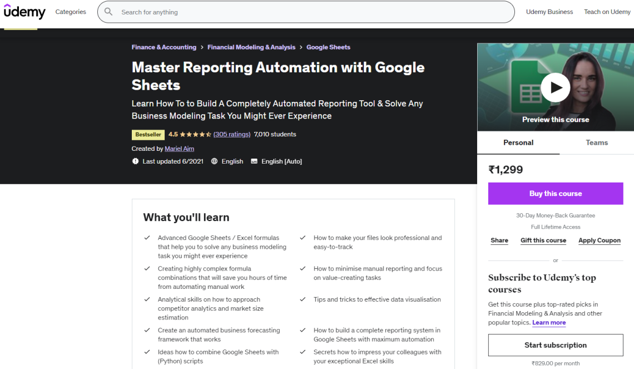Click the search magnifier icon
Image resolution: width=634 pixels, height=369 pixels.
point(108,12)
